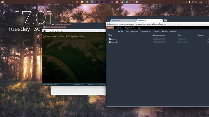Image resolution: width=209 pixels, height=117 pixels.
Task: Open the Telegram round blue taskbar icon
Action: coord(92,2)
